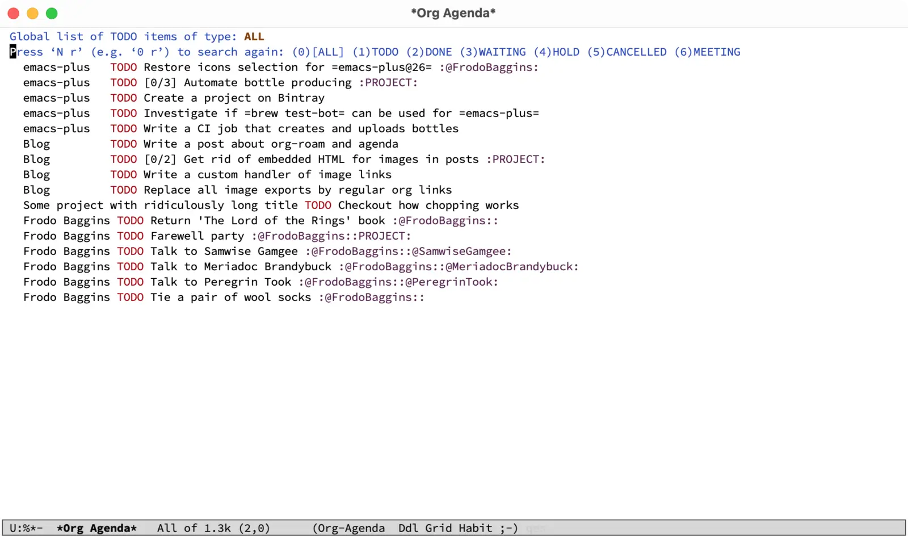Viewport: 908px width, 552px height.
Task: Choose the (5)CANCELLED filter option
Action: (627, 52)
